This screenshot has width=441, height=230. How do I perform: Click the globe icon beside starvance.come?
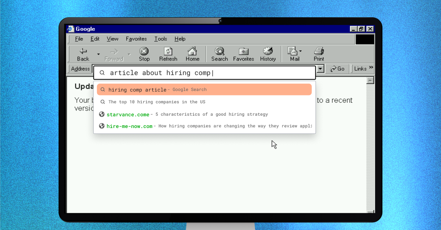102,114
